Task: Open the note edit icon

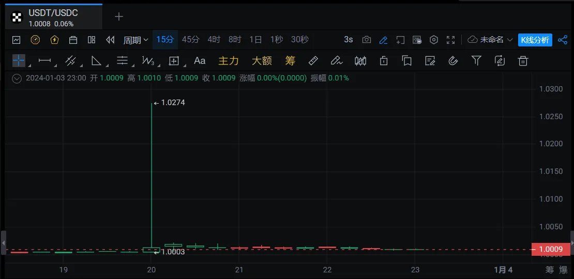Action: (430, 61)
